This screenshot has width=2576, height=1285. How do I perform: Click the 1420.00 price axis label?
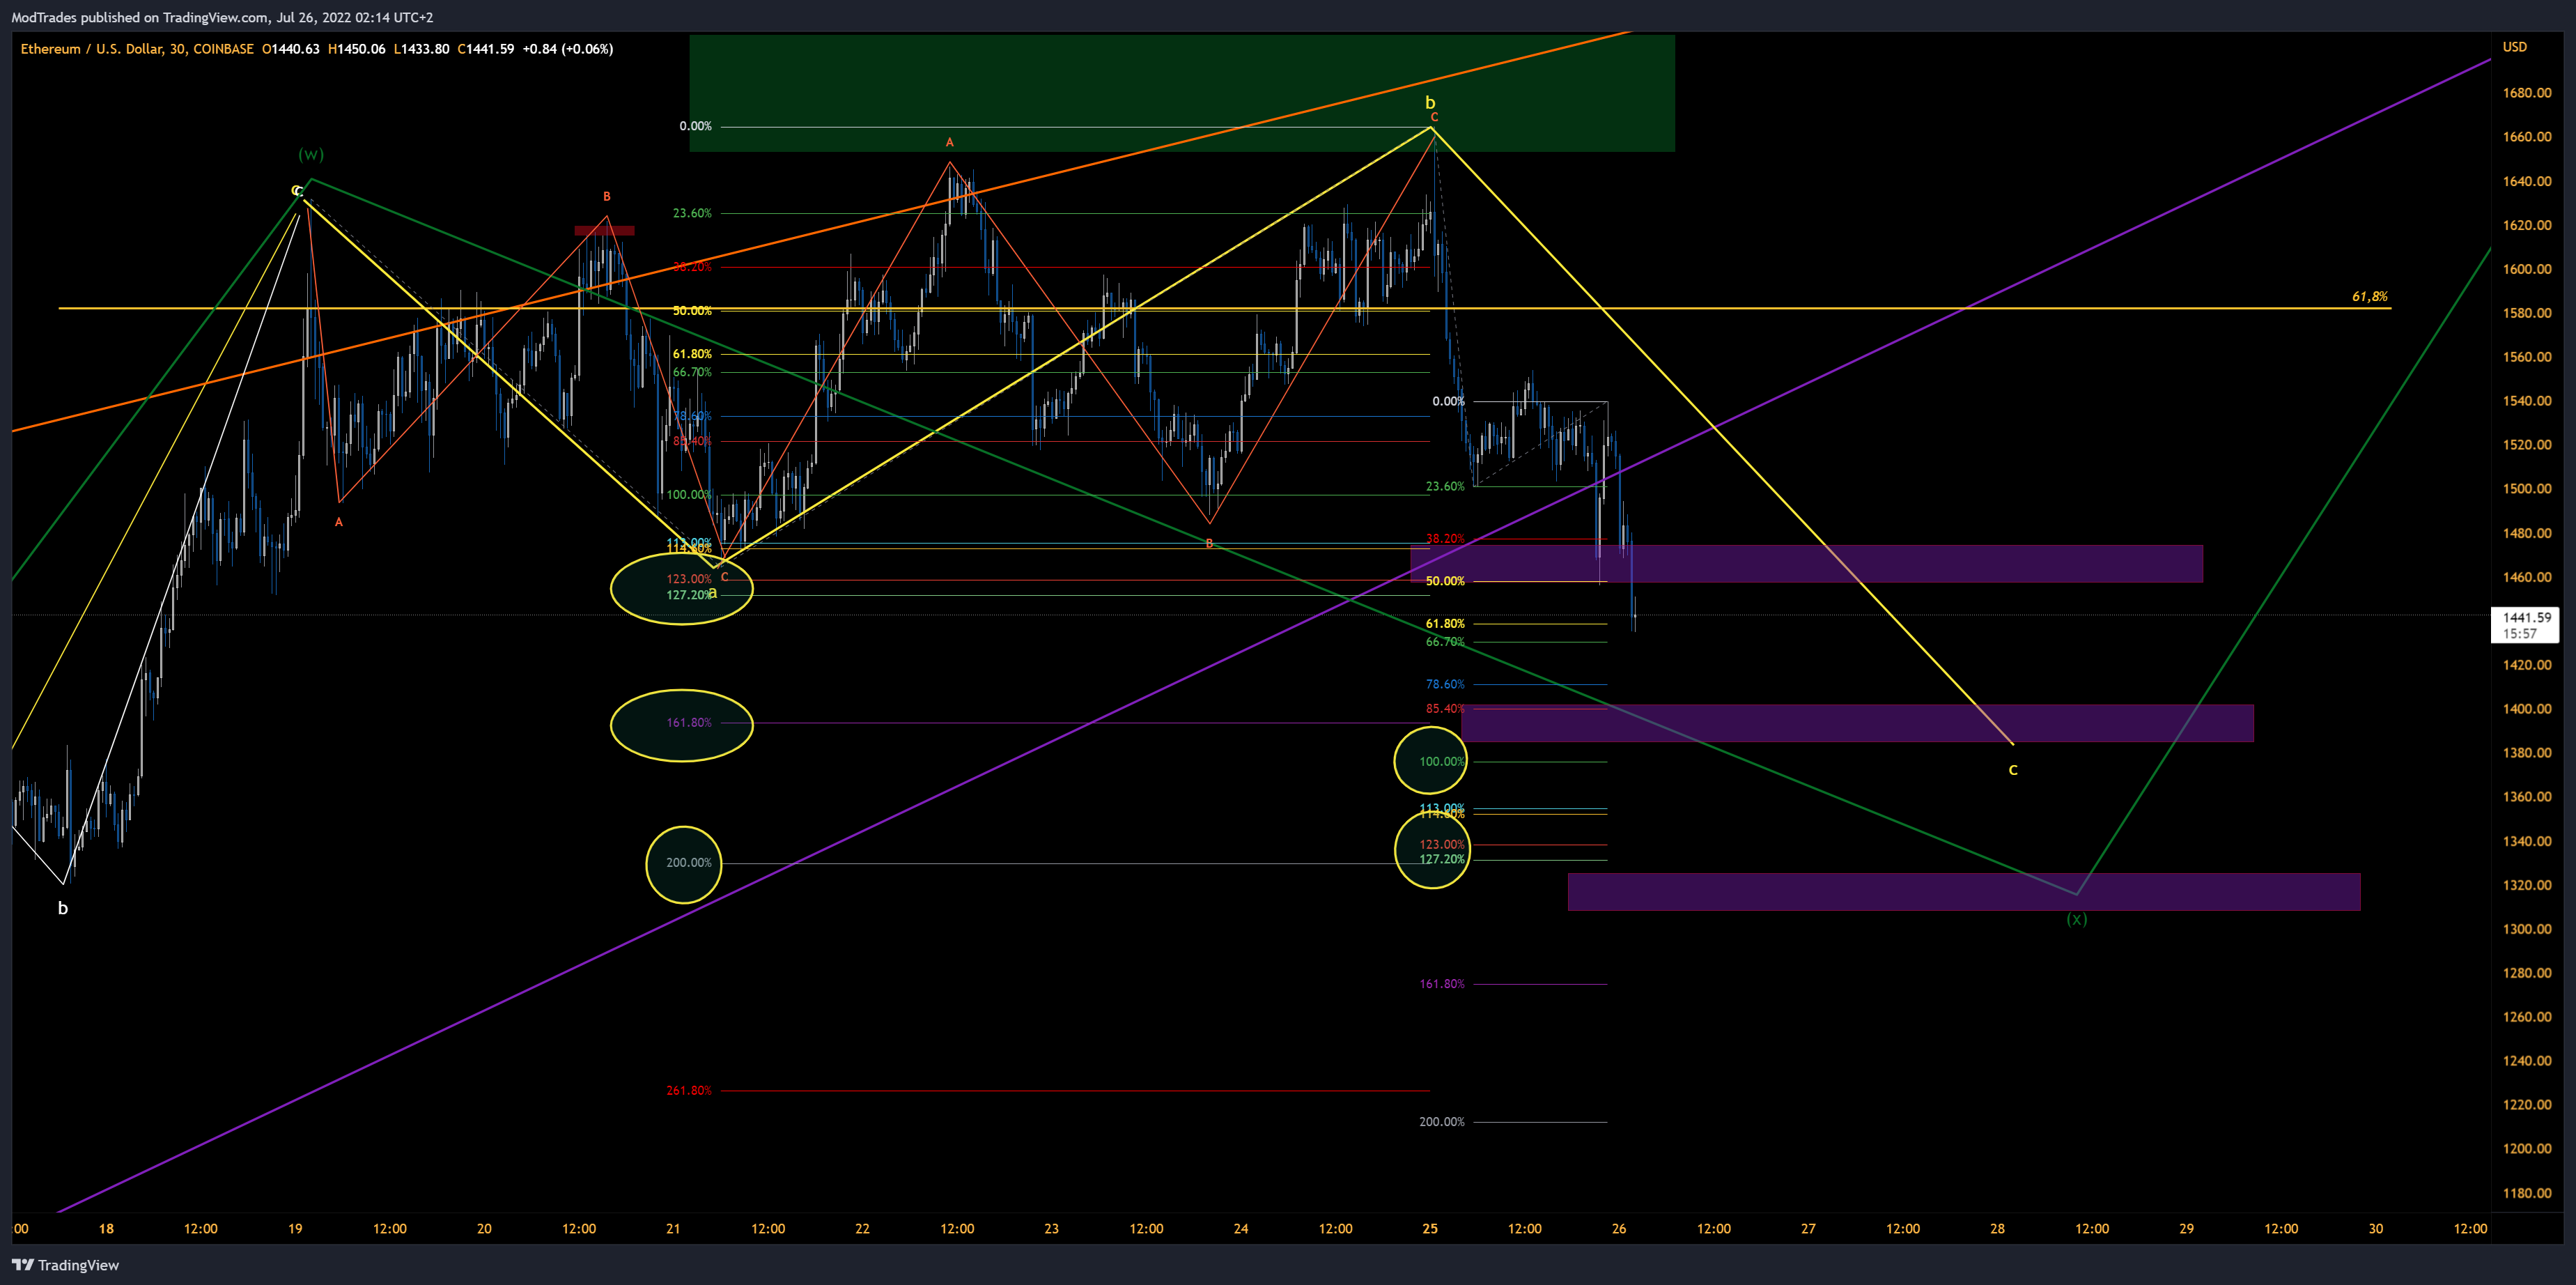click(2527, 665)
